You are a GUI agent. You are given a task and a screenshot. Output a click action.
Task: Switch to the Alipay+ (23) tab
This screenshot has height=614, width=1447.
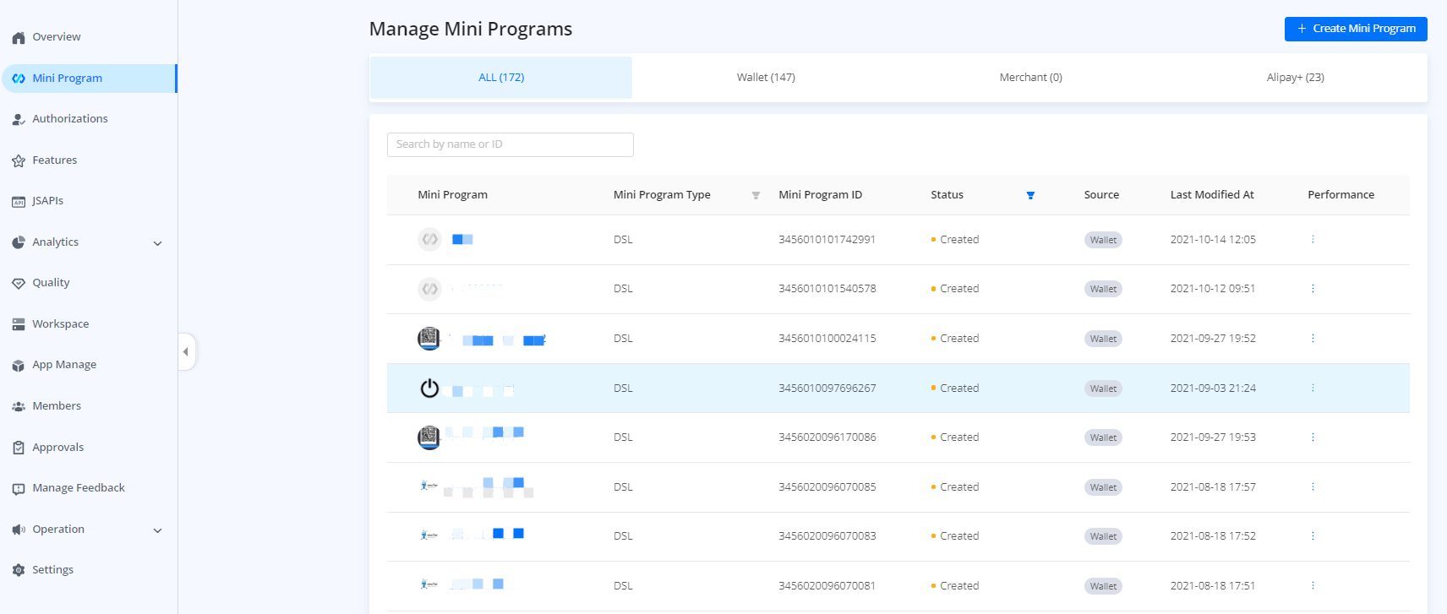coord(1294,78)
